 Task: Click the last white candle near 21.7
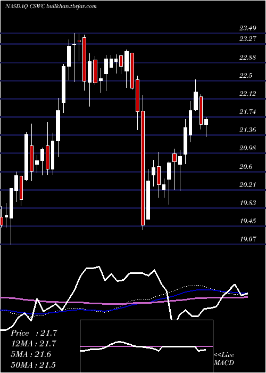(206, 122)
